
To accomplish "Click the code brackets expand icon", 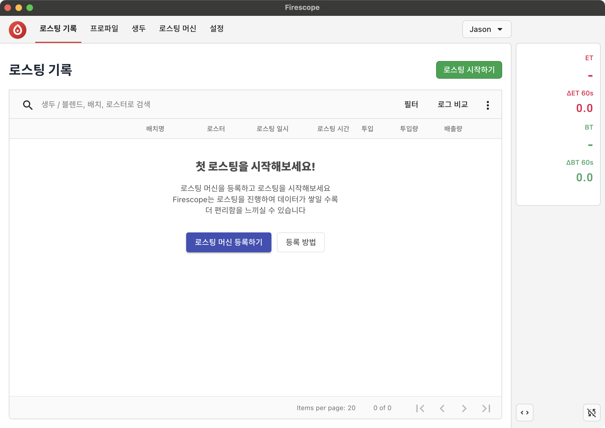I will tap(524, 412).
